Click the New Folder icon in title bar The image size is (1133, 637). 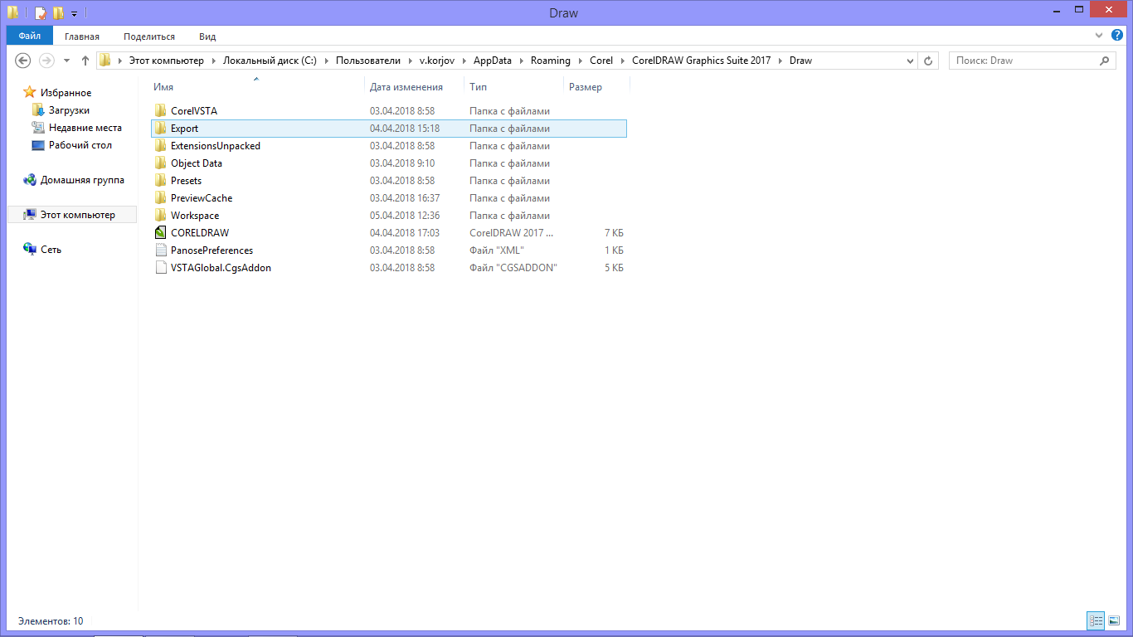click(x=58, y=13)
